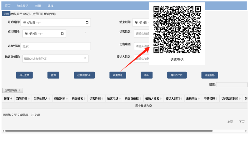The image size is (248, 149).
Task: Focus the 结束时间 date field
Action: [141, 23]
